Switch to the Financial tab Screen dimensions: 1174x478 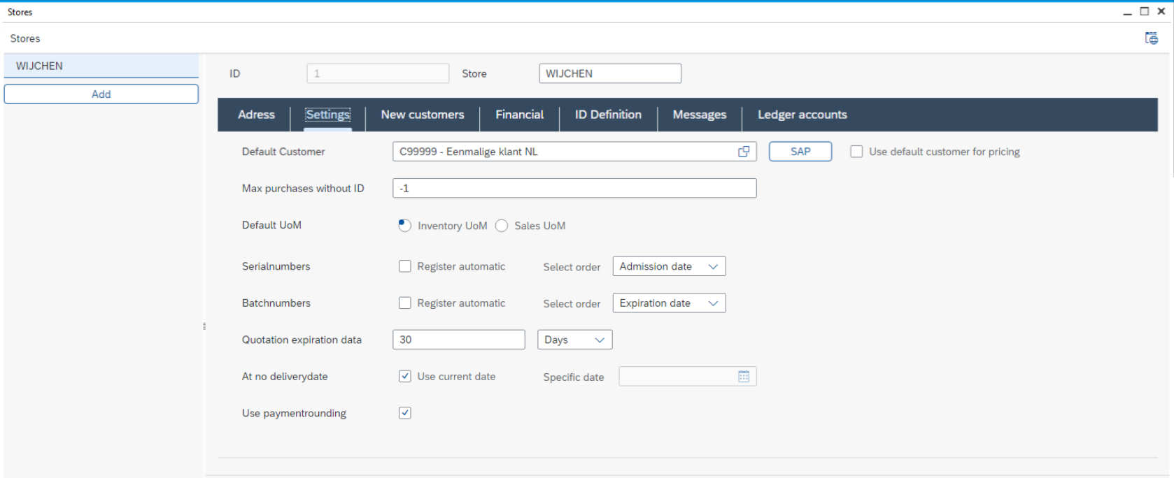(519, 115)
